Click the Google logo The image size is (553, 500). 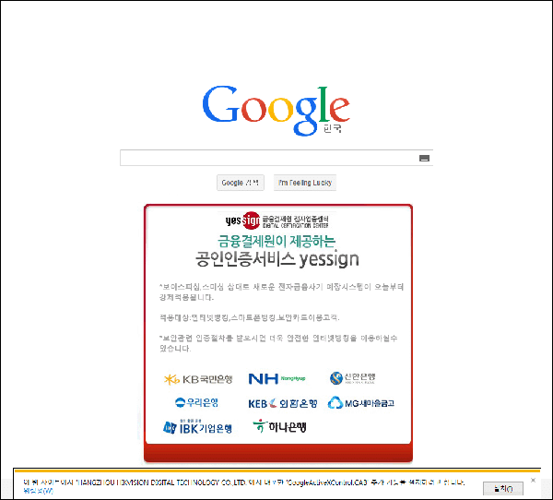point(276,110)
